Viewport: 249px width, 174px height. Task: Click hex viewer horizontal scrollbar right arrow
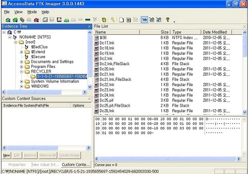[238, 159]
